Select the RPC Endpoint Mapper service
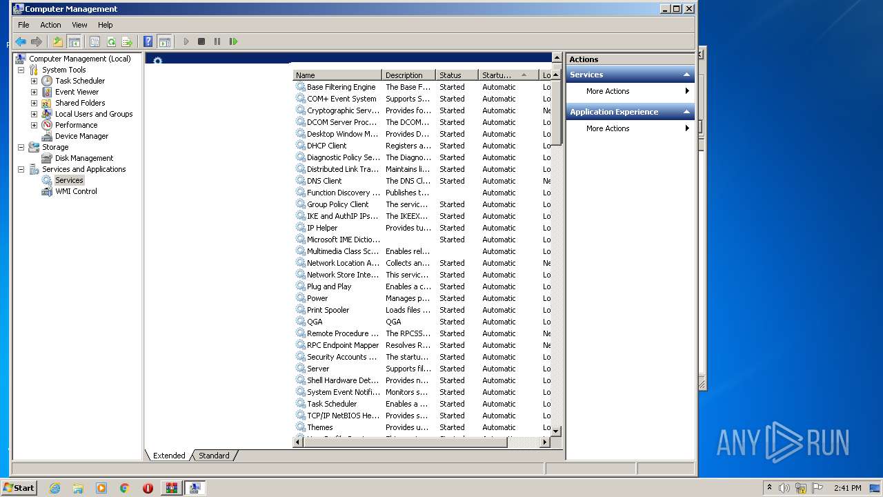The width and height of the screenshot is (883, 497). (343, 345)
